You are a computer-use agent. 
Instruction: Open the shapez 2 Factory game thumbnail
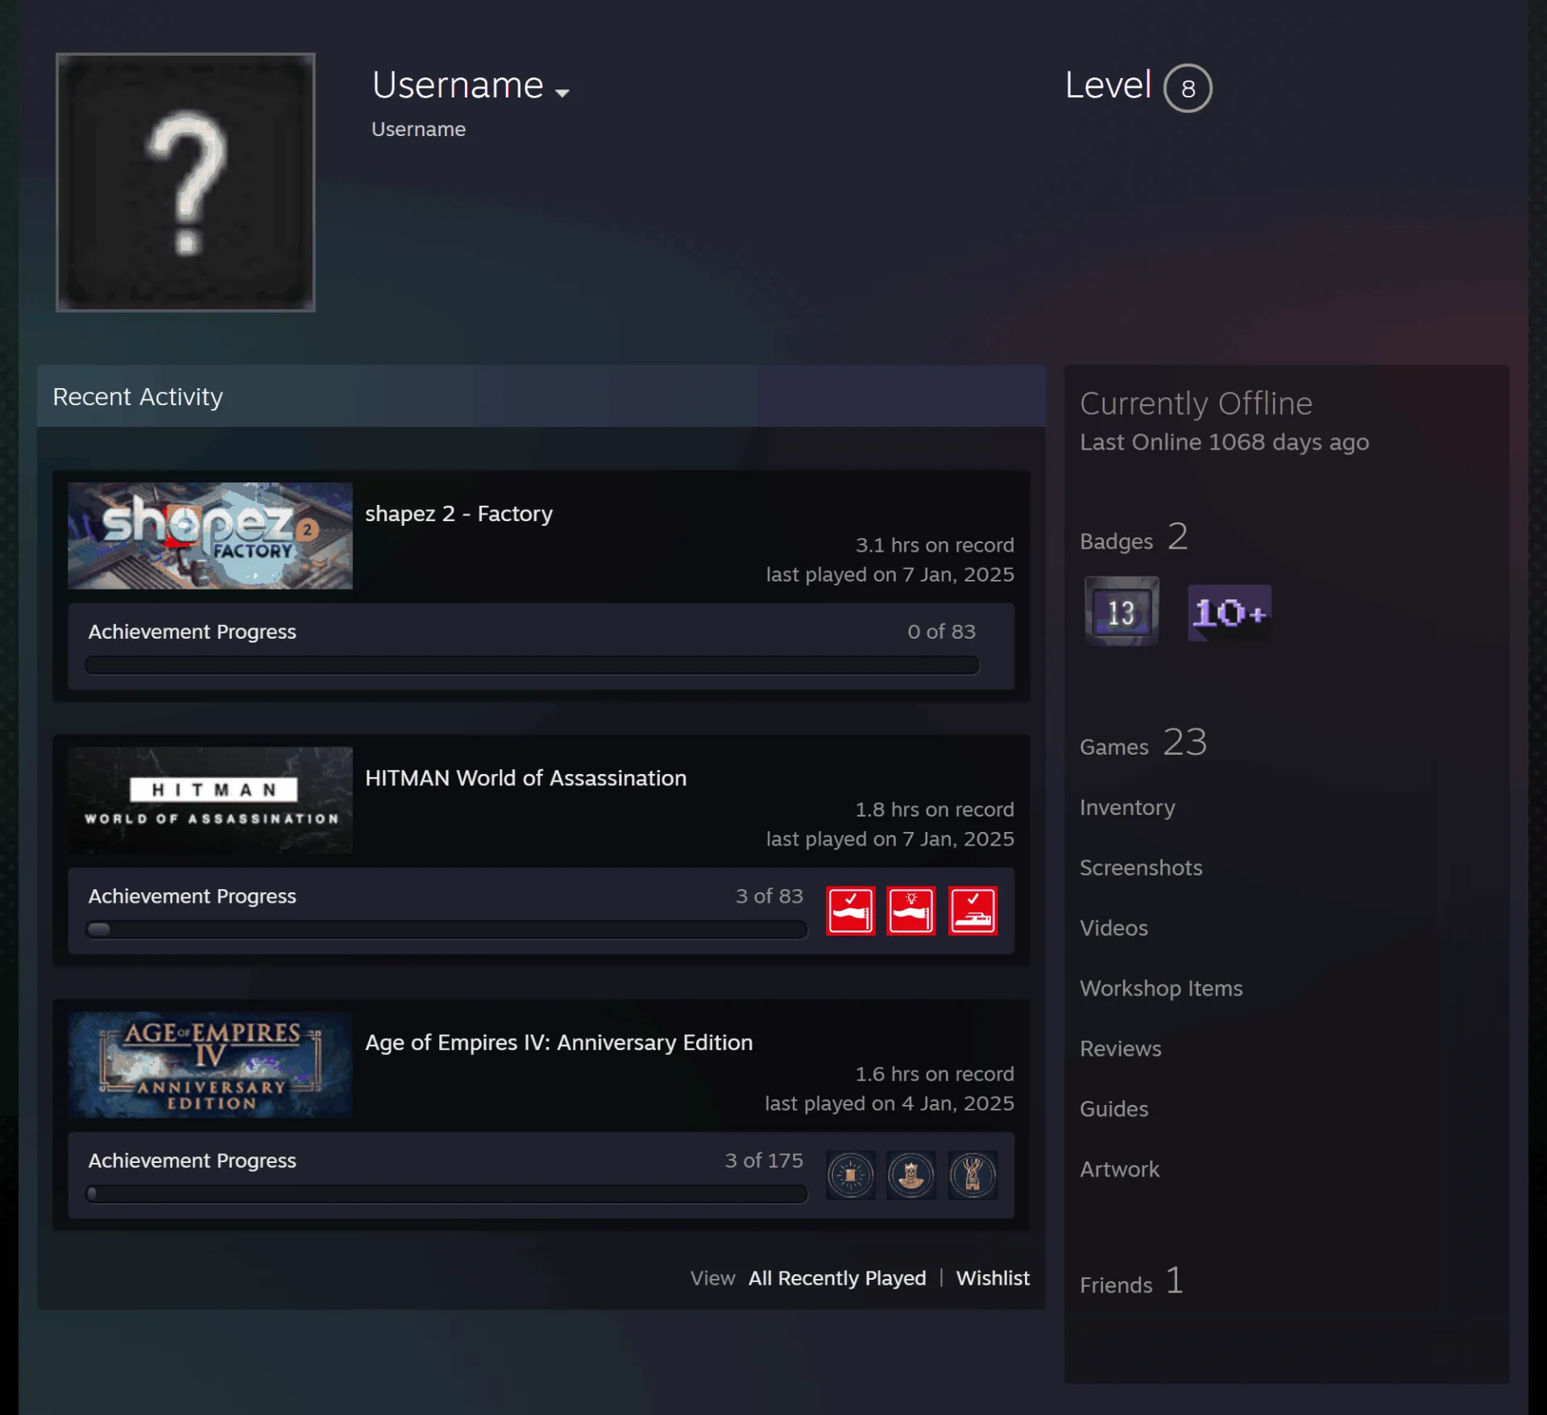(x=210, y=536)
